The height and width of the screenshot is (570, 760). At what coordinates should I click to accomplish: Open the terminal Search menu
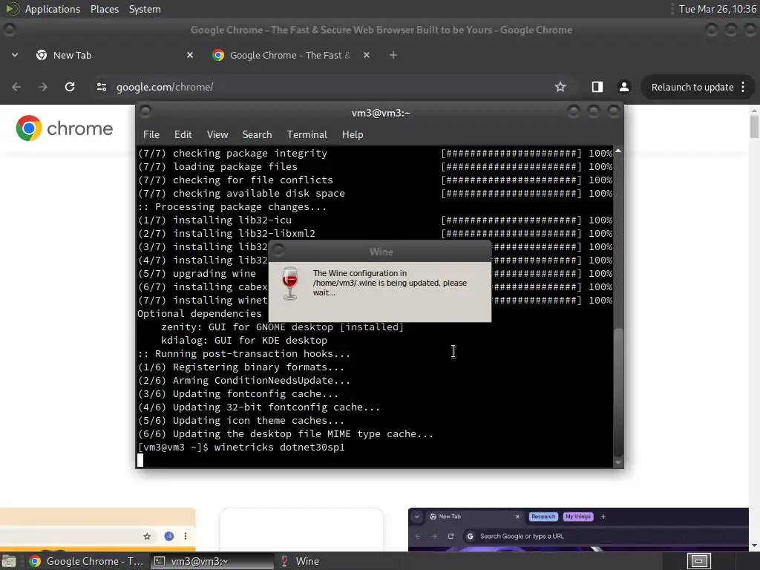(x=257, y=135)
